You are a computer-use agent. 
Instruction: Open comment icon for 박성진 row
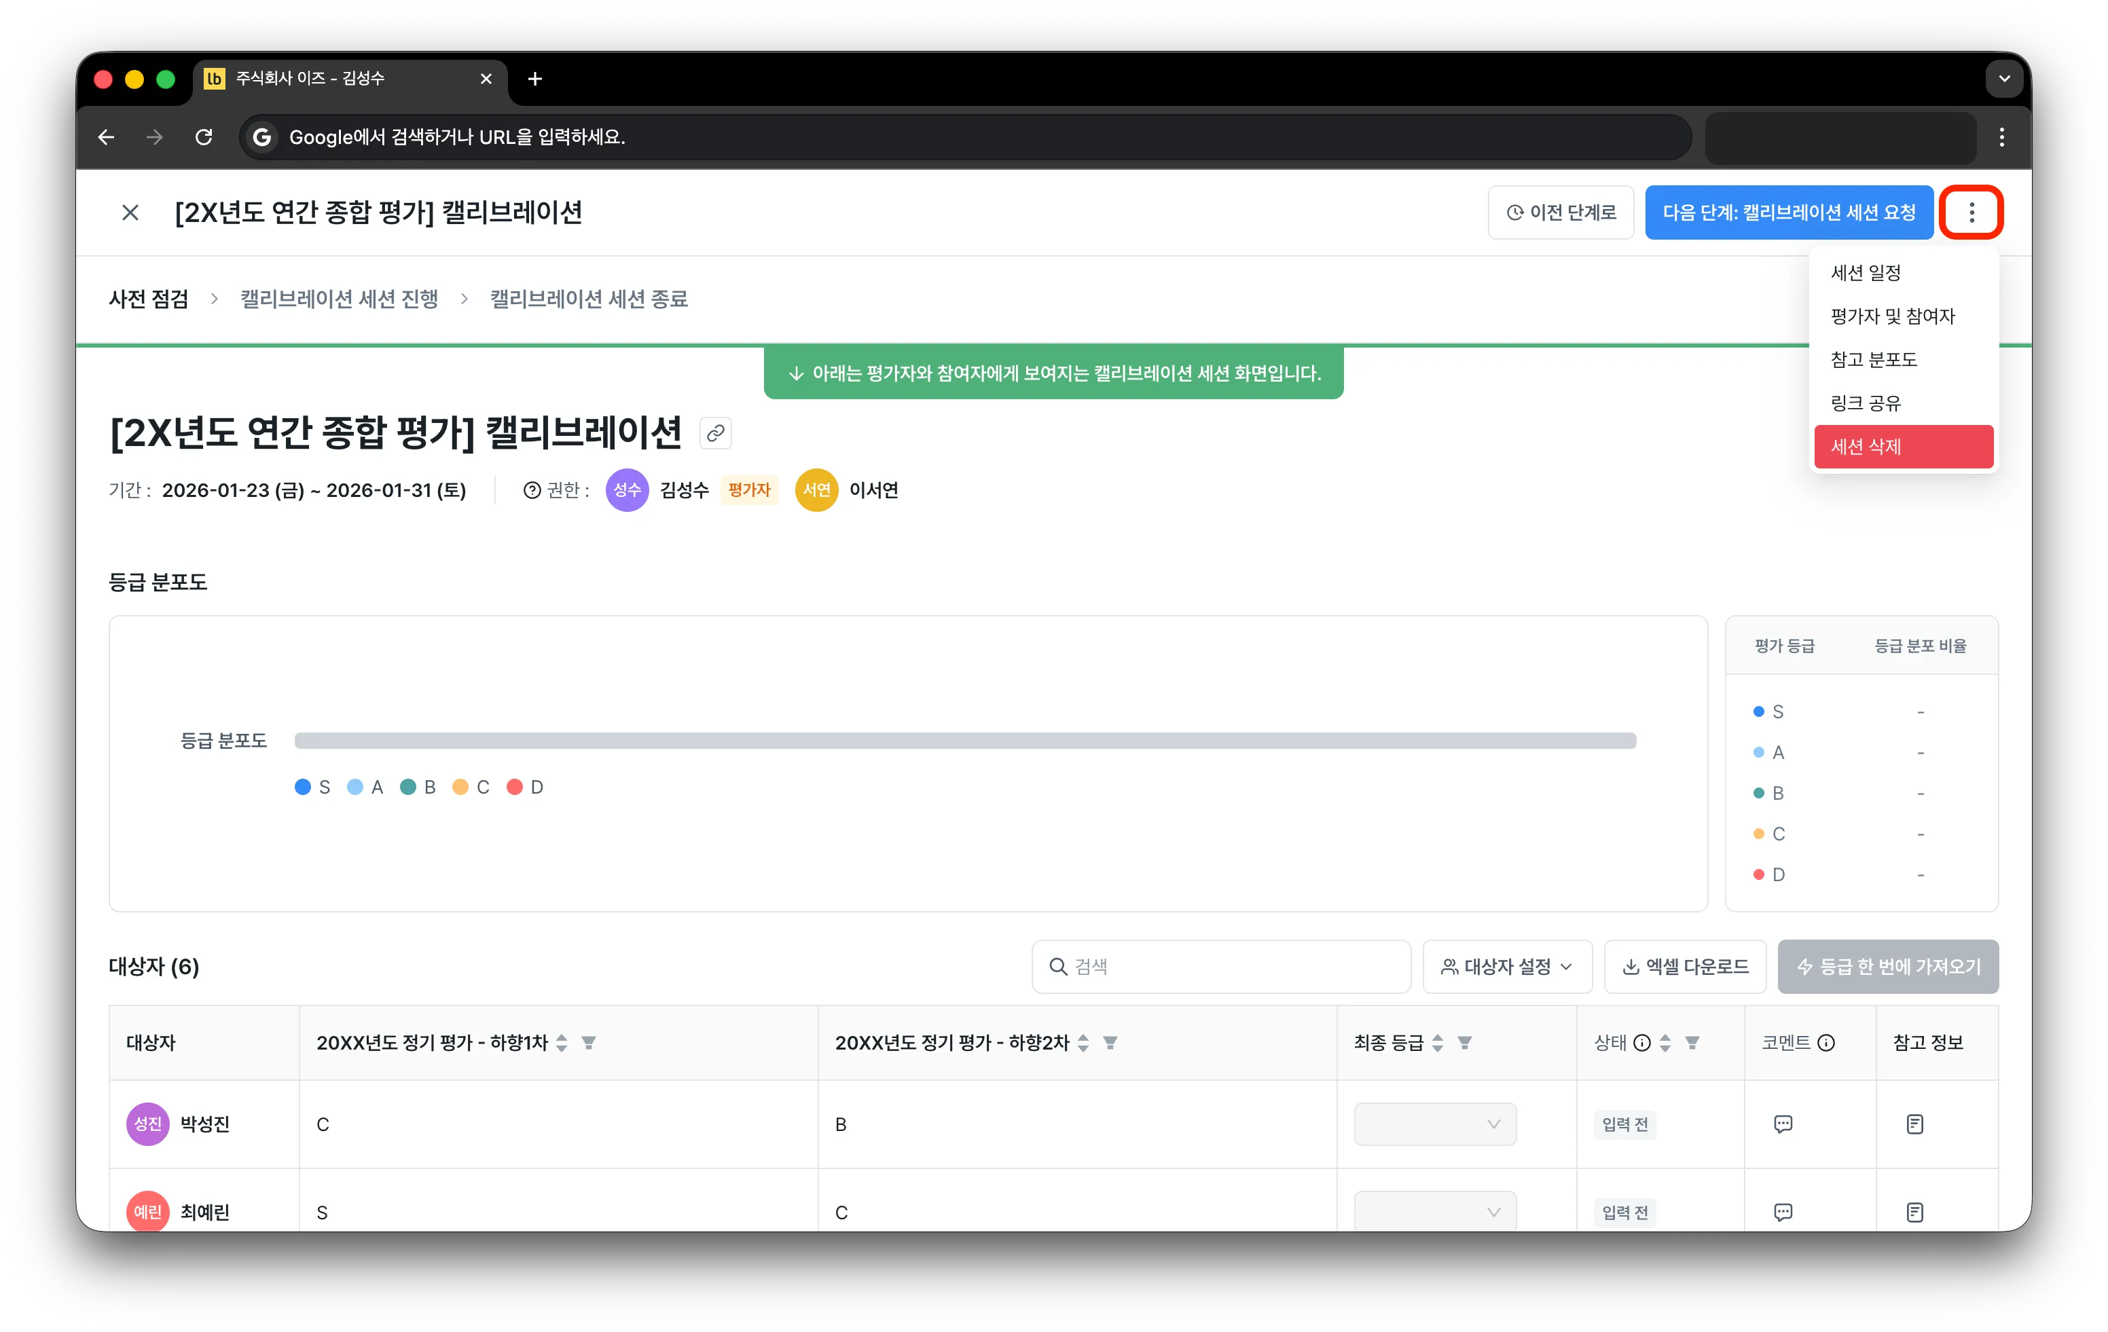(1782, 1124)
